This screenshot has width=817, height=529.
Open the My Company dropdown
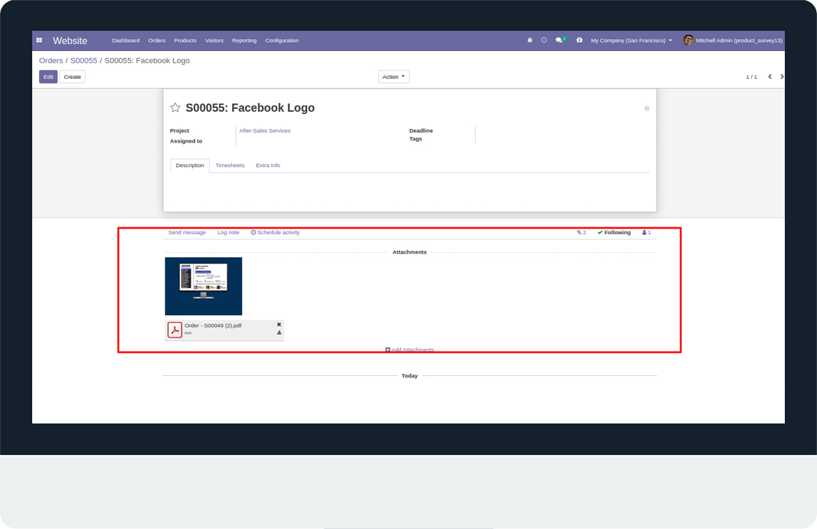click(x=632, y=40)
